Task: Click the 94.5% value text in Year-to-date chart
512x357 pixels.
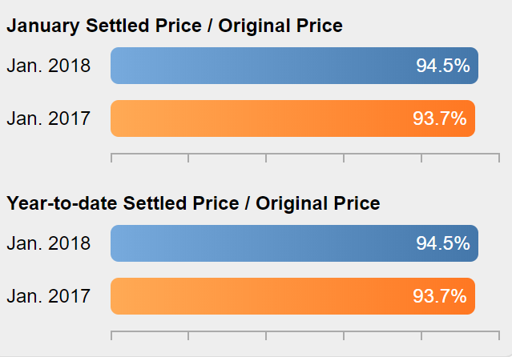Action: 443,243
